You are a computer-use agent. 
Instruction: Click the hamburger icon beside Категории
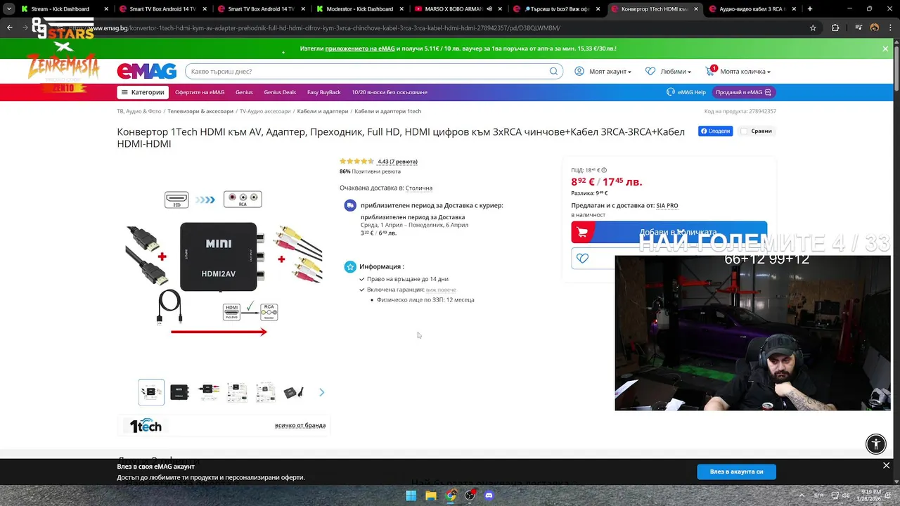pos(124,92)
